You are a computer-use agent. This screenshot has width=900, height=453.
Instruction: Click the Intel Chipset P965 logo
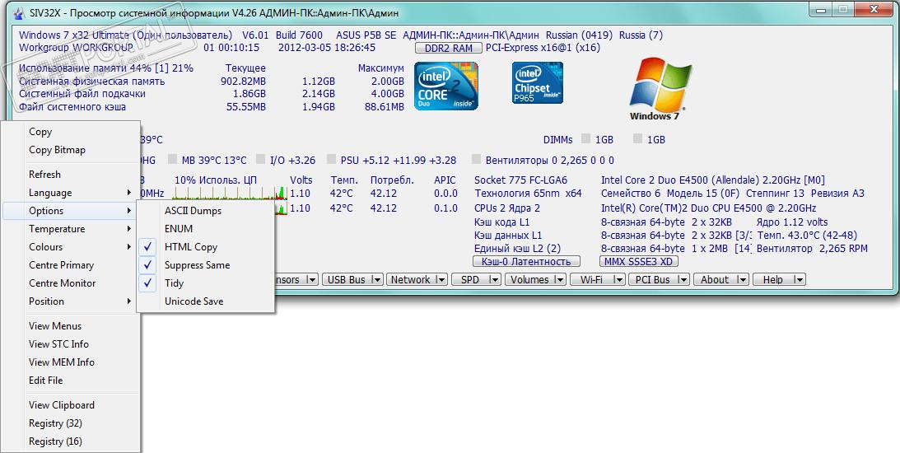(537, 83)
